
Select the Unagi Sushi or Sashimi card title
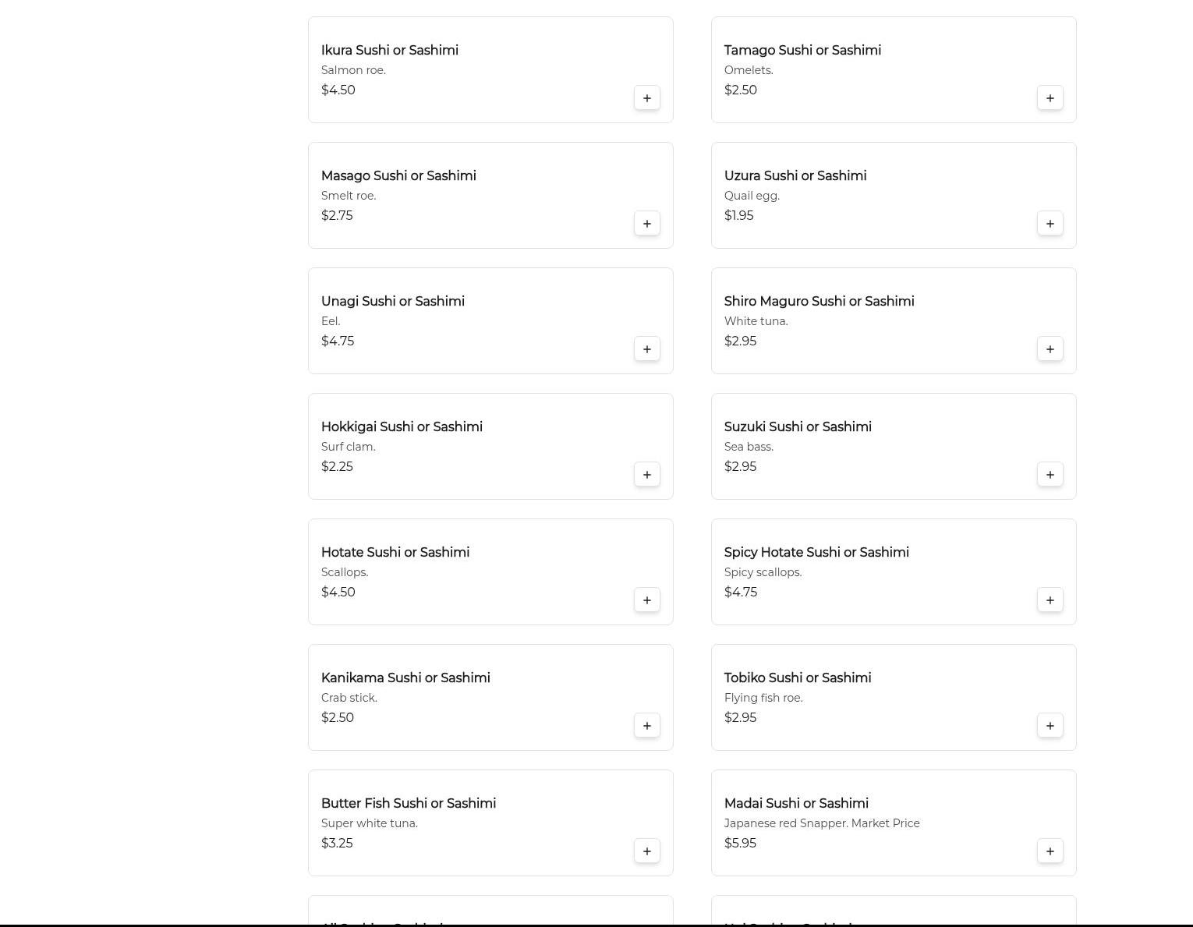click(x=393, y=301)
